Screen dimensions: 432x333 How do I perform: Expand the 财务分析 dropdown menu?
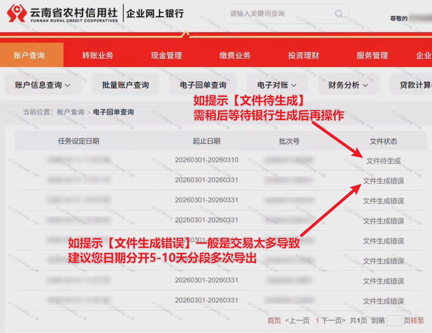click(x=348, y=85)
